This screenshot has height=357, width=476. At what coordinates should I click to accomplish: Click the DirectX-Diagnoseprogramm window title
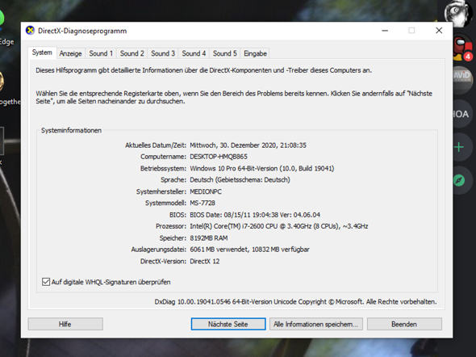(x=82, y=31)
